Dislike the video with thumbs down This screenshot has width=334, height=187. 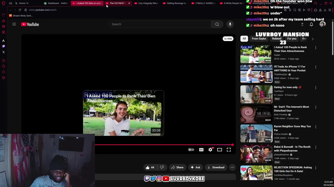[x=162, y=167]
